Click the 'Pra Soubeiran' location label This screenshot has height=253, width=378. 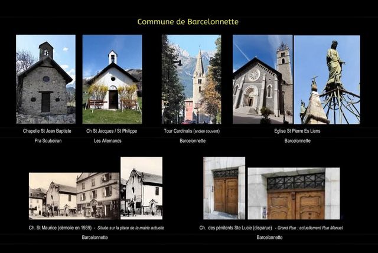point(45,141)
